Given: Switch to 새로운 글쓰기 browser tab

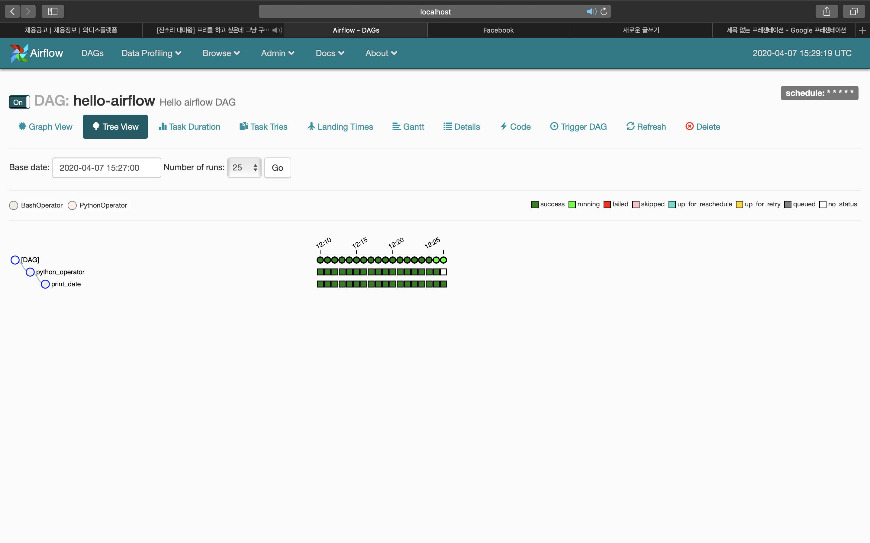Looking at the screenshot, I should click(x=641, y=30).
